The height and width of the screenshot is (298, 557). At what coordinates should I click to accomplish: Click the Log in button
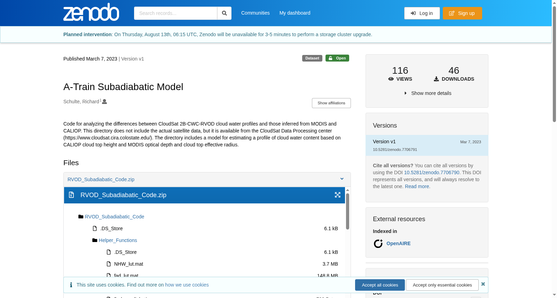click(422, 13)
